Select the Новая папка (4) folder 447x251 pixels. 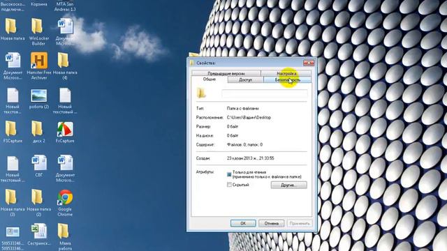pyautogui.click(x=63, y=61)
